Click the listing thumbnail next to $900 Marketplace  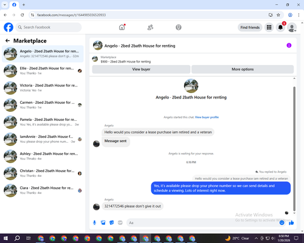click(95, 59)
